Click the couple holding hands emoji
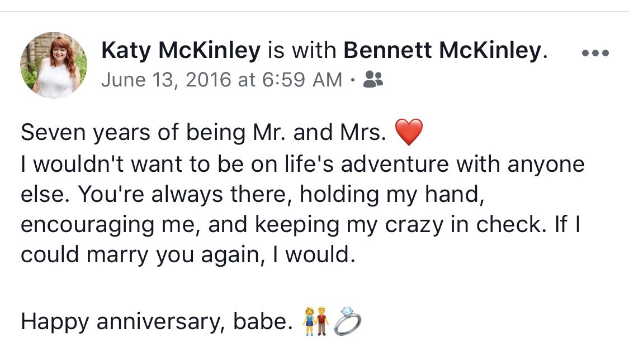 [x=315, y=322]
